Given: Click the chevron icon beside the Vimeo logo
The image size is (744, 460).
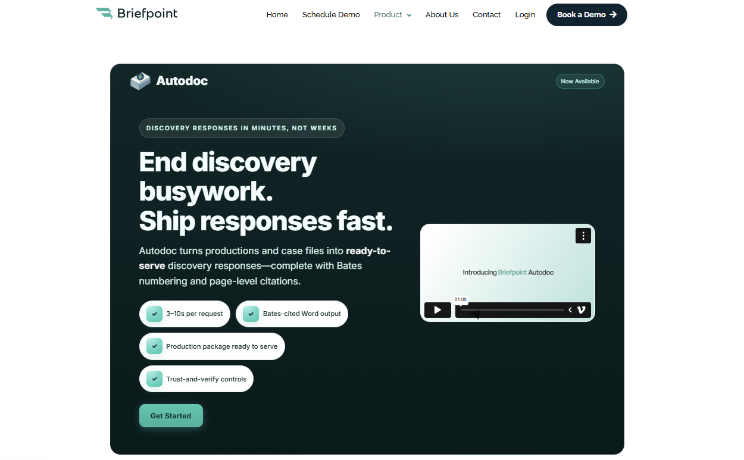Looking at the screenshot, I should tap(570, 310).
